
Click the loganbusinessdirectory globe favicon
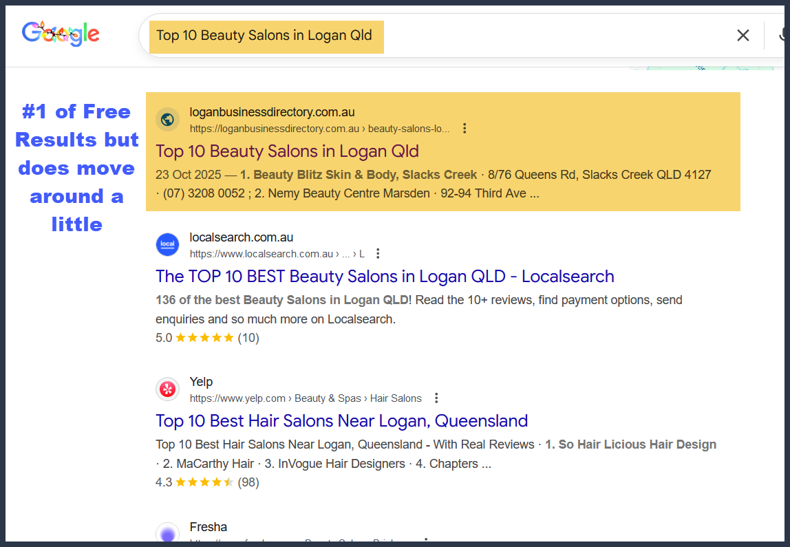pyautogui.click(x=167, y=120)
